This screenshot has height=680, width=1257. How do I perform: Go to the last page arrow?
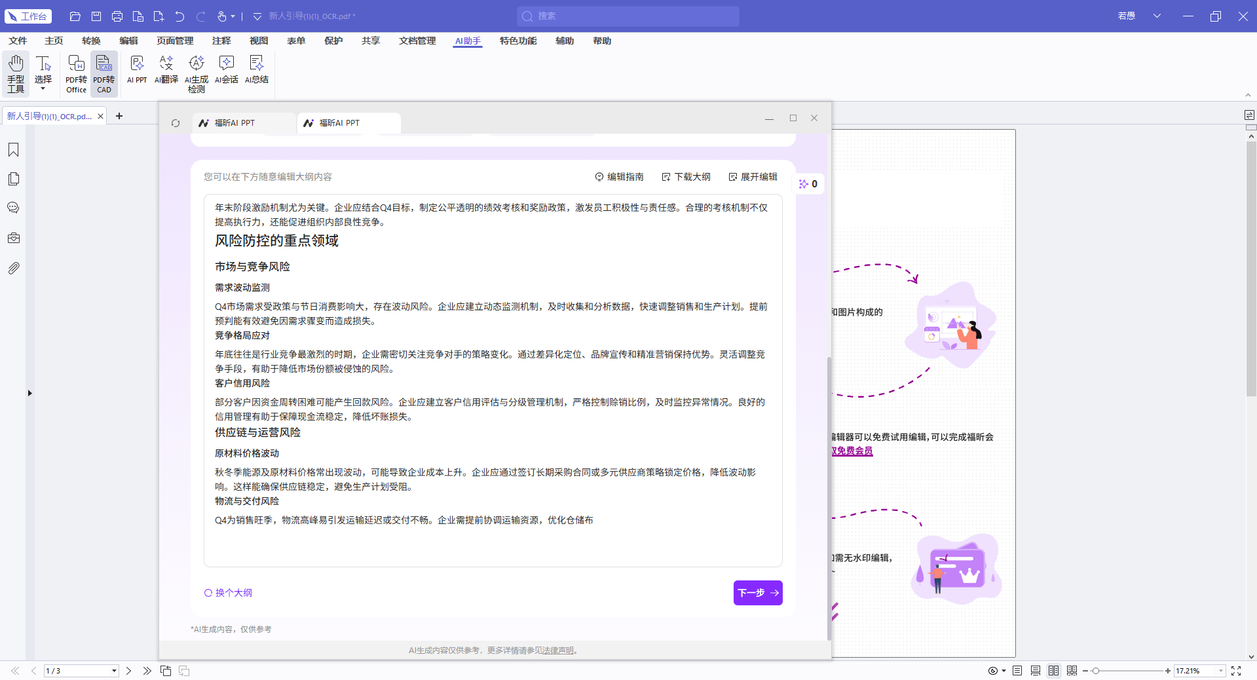pyautogui.click(x=147, y=671)
